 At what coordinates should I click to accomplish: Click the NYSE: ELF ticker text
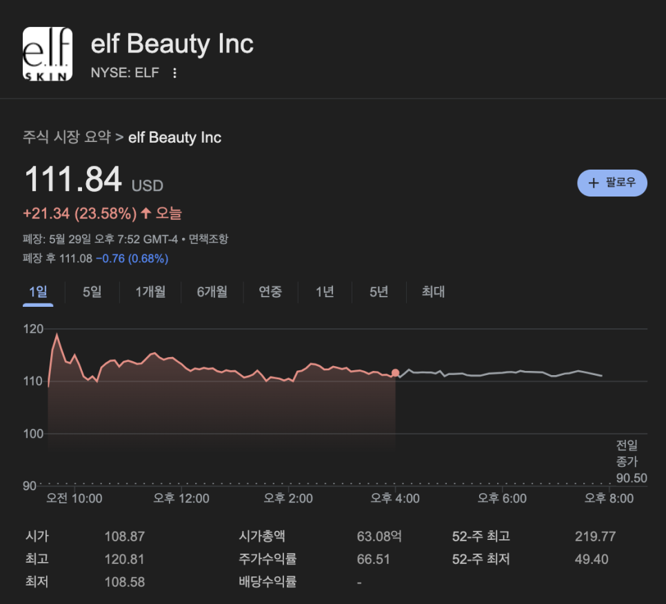[125, 72]
